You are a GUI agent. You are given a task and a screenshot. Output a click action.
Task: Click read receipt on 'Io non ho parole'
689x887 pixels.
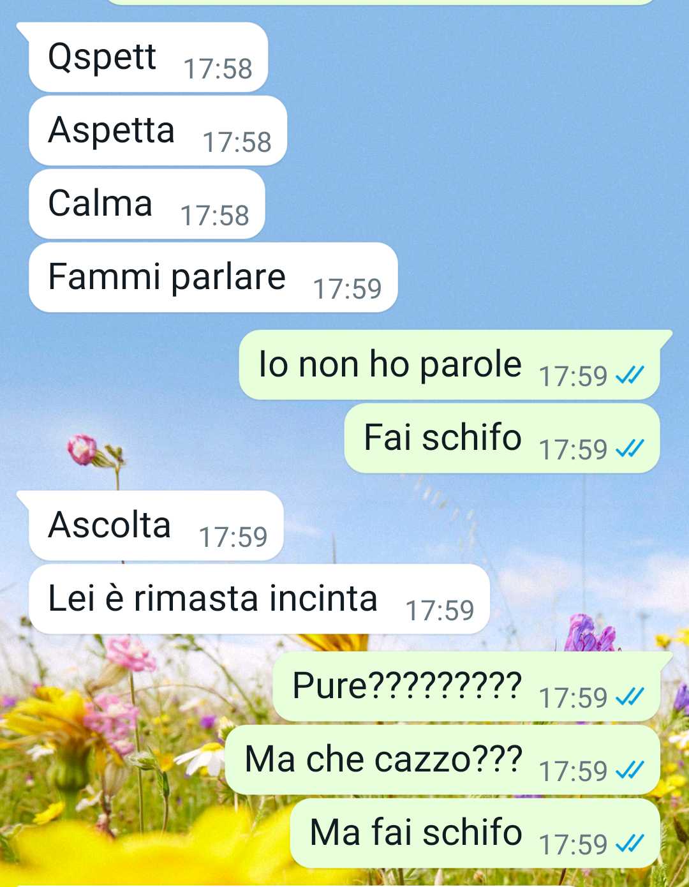click(x=629, y=375)
